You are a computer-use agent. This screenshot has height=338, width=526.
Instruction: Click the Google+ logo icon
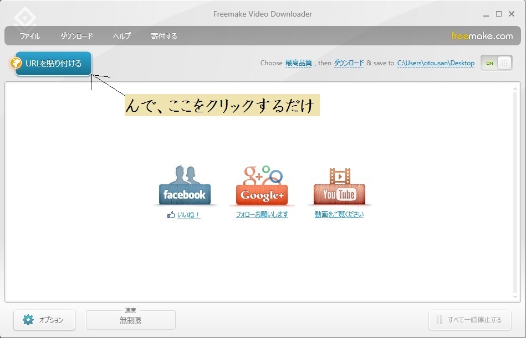[x=262, y=185]
